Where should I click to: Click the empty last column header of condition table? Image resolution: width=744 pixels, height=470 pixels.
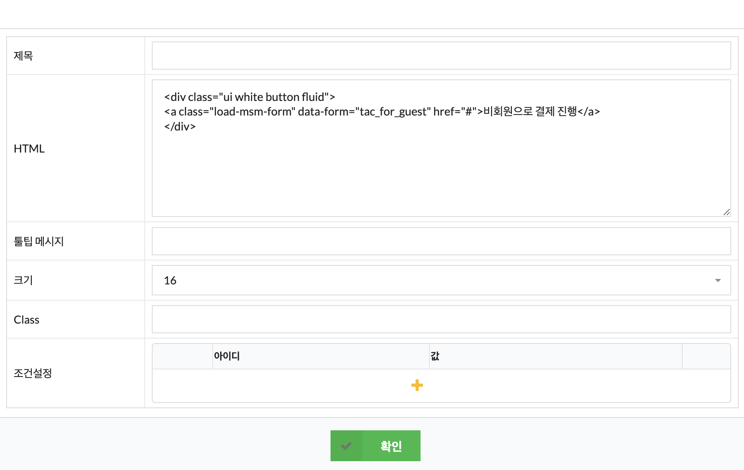[706, 356]
